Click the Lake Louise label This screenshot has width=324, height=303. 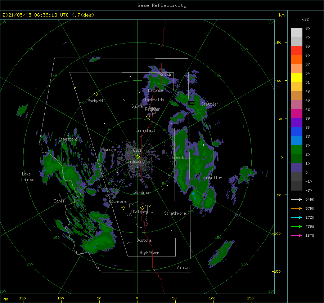[28, 177]
